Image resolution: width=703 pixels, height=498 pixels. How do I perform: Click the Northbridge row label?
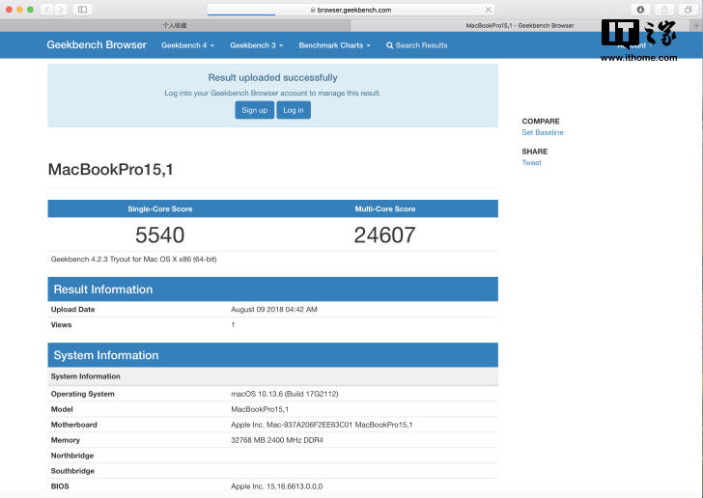[x=72, y=456]
